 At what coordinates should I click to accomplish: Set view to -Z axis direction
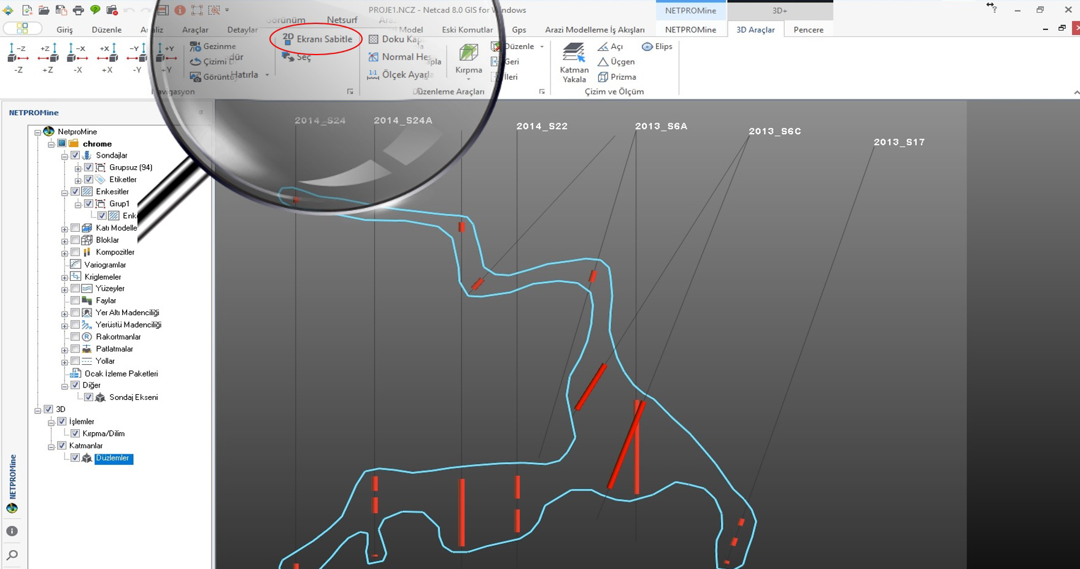(18, 54)
